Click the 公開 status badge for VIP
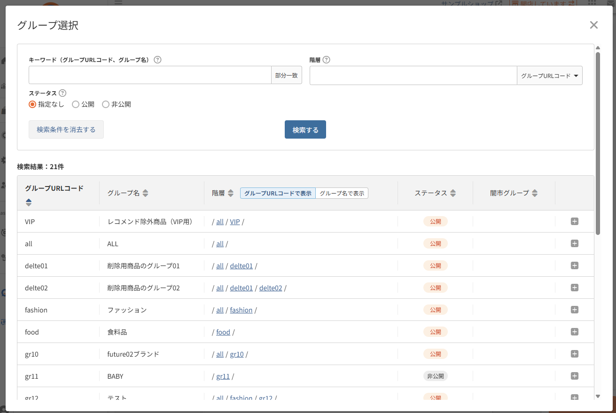The height and width of the screenshot is (413, 616). (436, 221)
